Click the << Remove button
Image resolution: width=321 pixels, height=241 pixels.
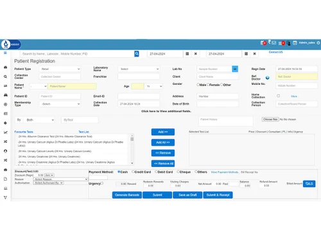pyautogui.click(x=163, y=153)
